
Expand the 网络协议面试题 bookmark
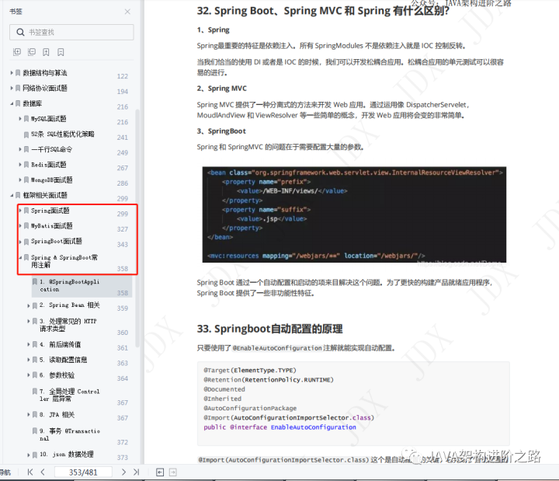[12, 88]
